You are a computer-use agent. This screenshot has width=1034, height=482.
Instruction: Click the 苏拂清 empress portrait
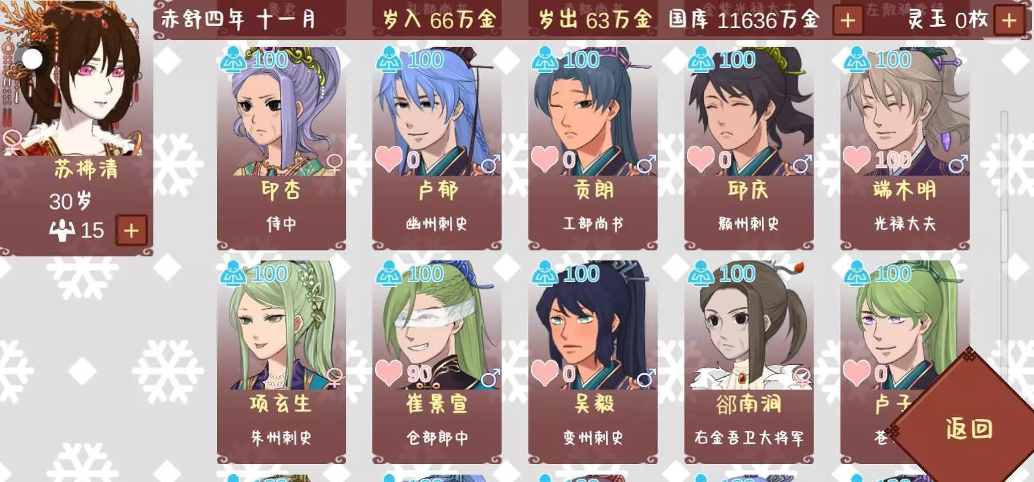pyautogui.click(x=72, y=78)
